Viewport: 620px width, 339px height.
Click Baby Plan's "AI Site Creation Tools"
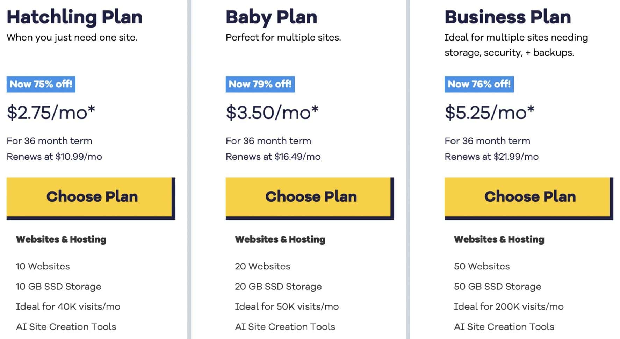(285, 327)
